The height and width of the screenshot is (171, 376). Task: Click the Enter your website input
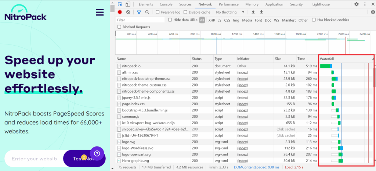click(34, 158)
